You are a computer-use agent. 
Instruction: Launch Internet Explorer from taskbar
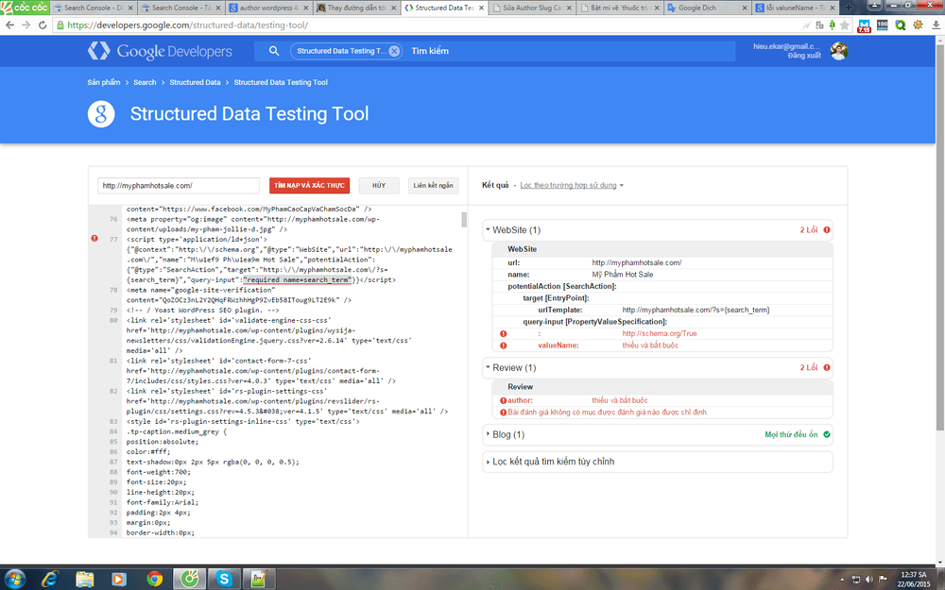51,580
